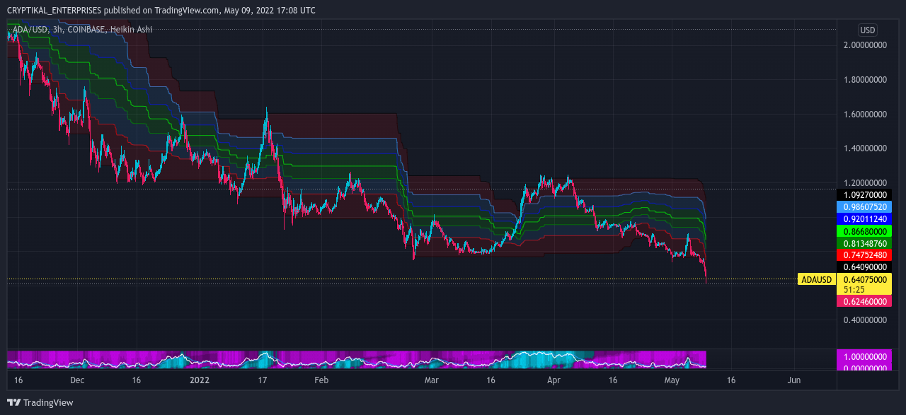906x415 pixels.
Task: Click the 17 label on time axis
Action: (x=263, y=380)
